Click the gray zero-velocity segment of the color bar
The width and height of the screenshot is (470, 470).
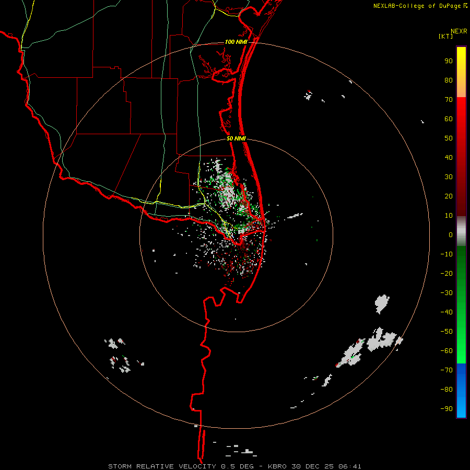pos(461,231)
